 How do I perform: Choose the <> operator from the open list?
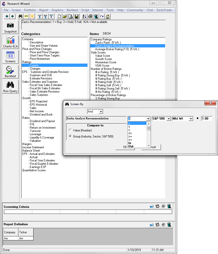point(130,133)
